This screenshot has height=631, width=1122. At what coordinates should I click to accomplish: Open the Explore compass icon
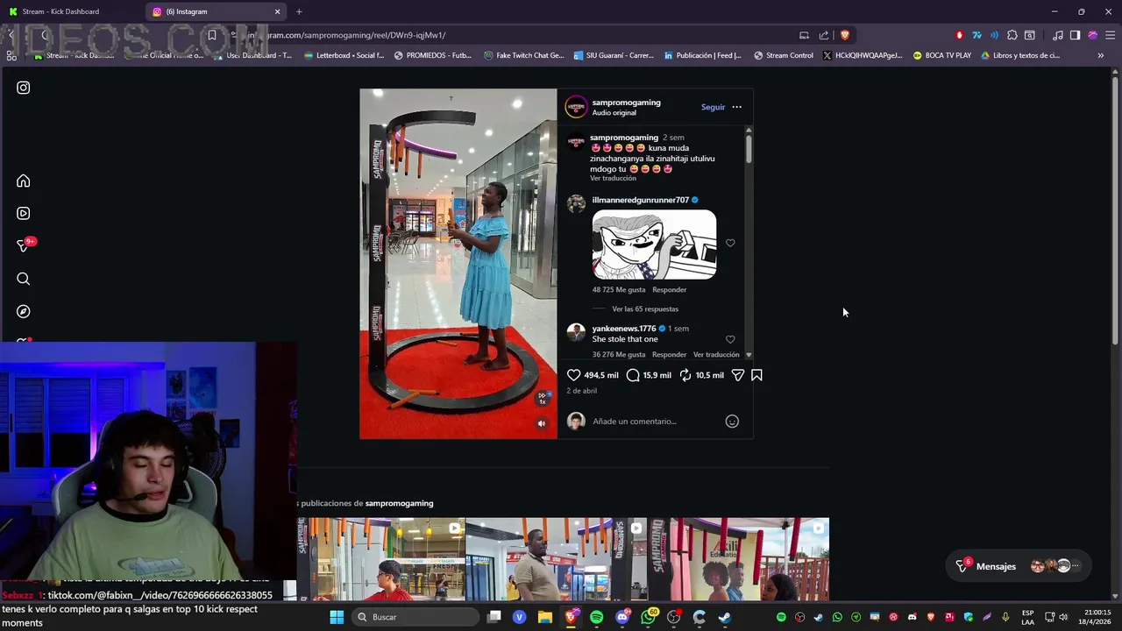coord(24,311)
